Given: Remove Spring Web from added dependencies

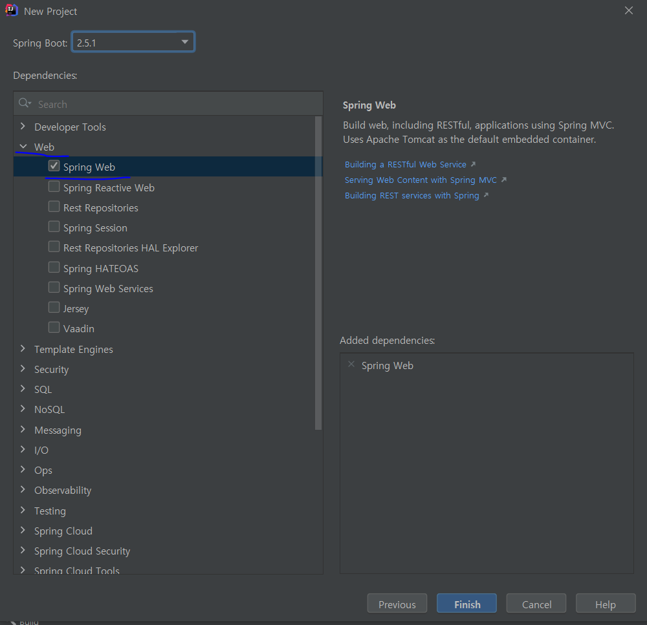Looking at the screenshot, I should (x=351, y=365).
